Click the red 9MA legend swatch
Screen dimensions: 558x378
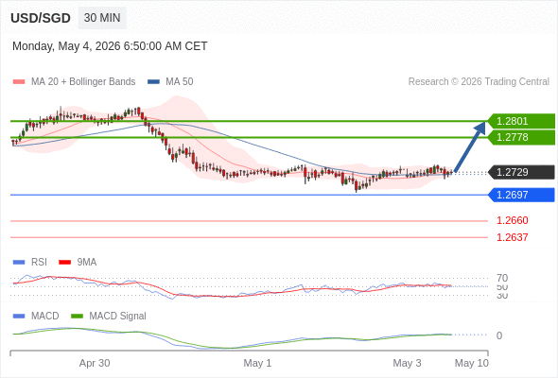(64, 263)
